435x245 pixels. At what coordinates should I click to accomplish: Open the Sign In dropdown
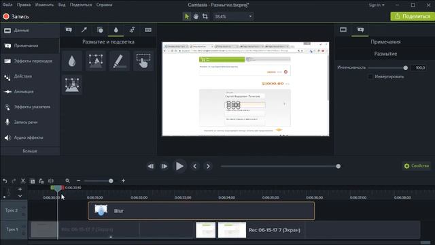click(377, 5)
